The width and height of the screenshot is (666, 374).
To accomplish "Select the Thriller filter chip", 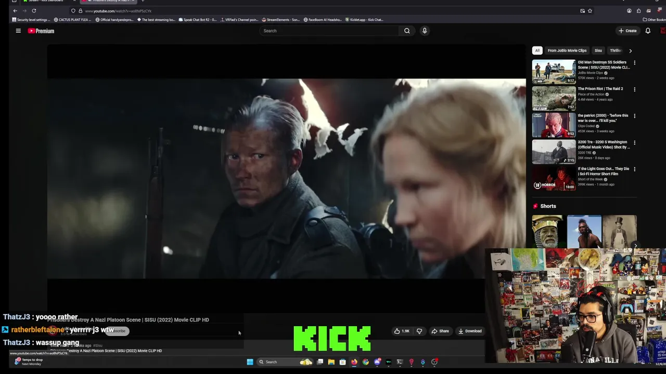I will [x=616, y=50].
